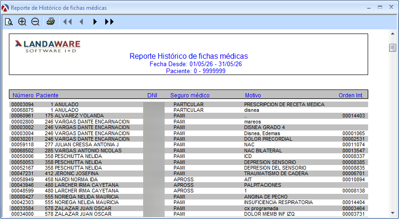This screenshot has height=219, width=399.
Task: Click patient VARGAS ANTONIO NICOLAS
Action: [x=88, y=151]
